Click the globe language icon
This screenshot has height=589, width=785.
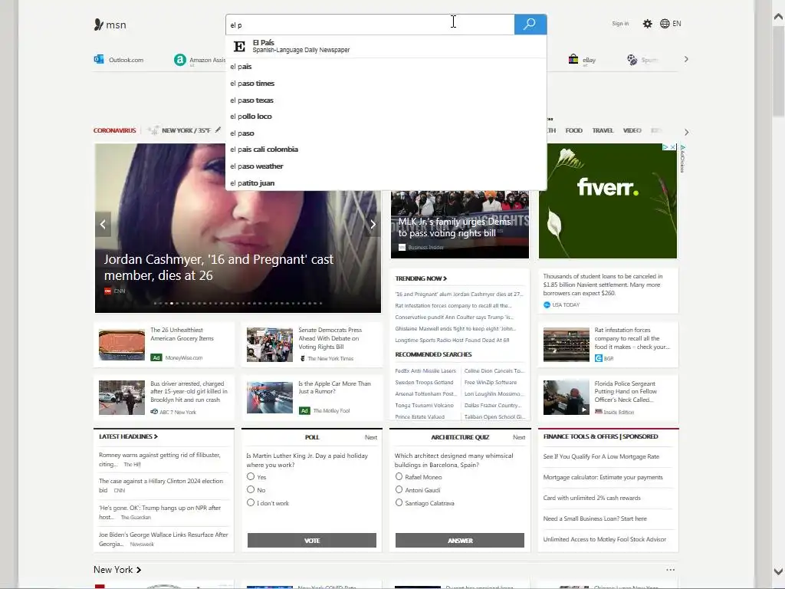pos(665,24)
